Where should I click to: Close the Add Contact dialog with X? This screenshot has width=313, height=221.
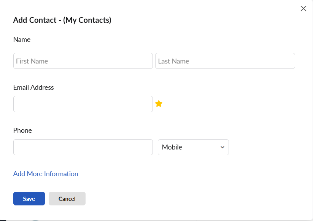pos(303,9)
